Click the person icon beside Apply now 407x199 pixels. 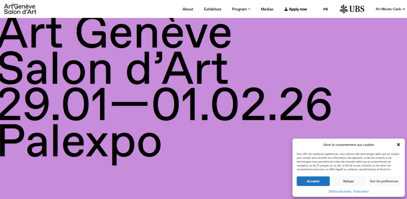[x=286, y=9]
